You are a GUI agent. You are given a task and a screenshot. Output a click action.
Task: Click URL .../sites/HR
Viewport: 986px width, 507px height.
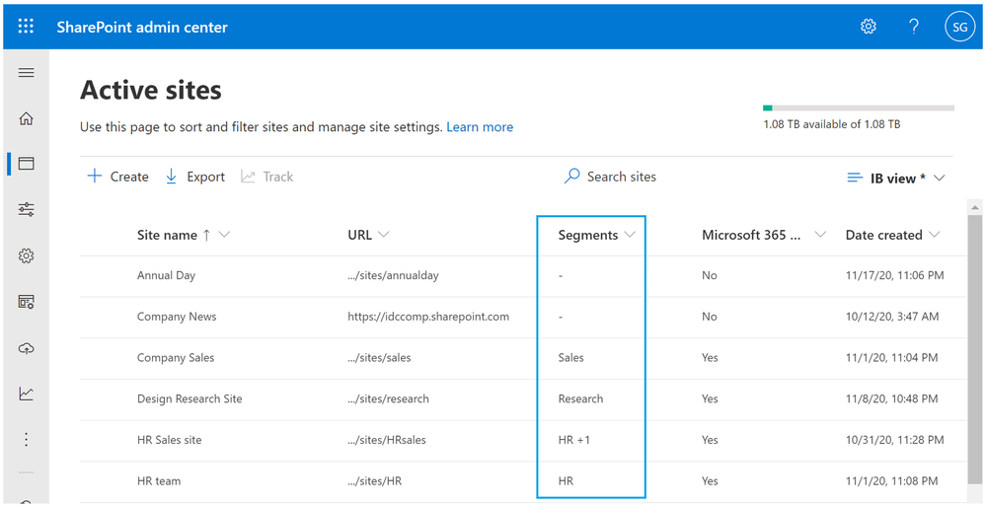[375, 481]
